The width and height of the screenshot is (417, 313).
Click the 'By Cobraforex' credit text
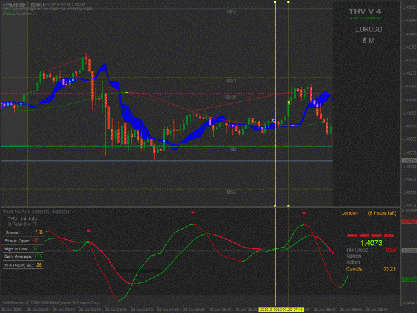click(x=366, y=18)
